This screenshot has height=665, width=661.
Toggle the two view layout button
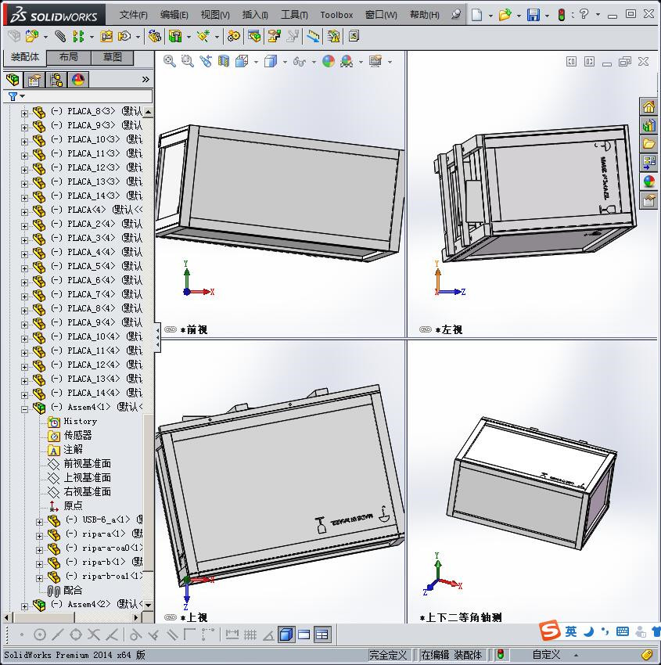pos(304,634)
